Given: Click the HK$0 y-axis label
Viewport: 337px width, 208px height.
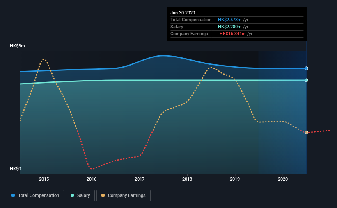Looking at the screenshot, I should click(15, 169).
